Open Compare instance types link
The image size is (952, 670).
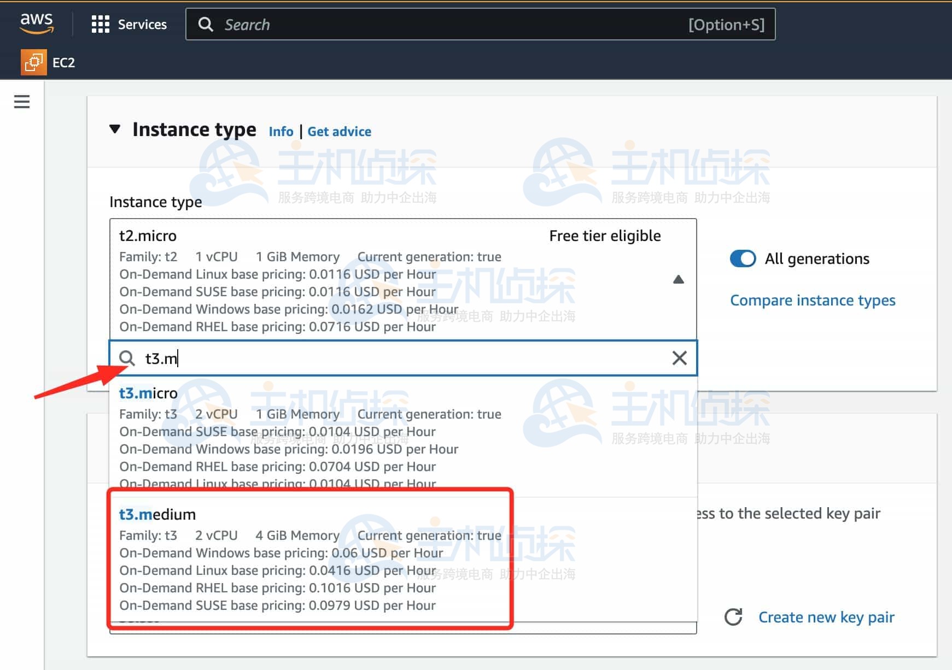[x=812, y=301]
